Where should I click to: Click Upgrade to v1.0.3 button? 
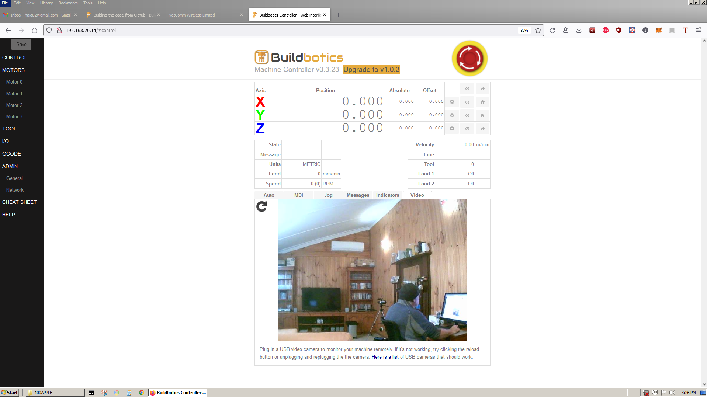pyautogui.click(x=371, y=70)
